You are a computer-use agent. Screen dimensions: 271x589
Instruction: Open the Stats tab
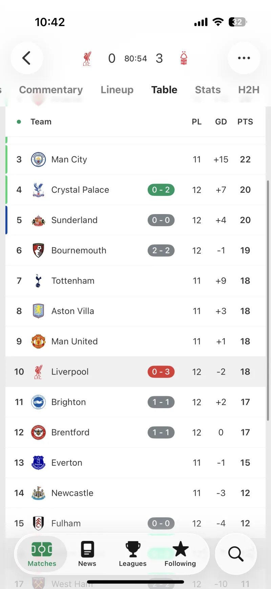click(x=208, y=90)
